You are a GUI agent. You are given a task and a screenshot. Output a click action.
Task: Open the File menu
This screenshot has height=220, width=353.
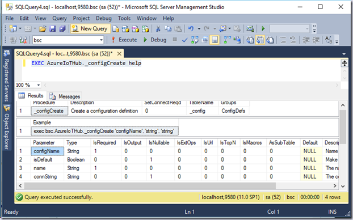[10, 18]
